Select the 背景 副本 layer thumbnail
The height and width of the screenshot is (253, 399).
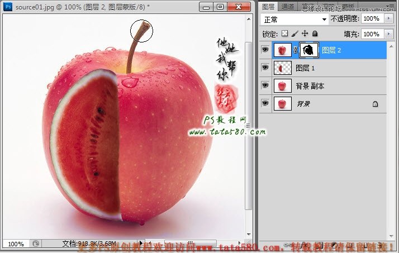(282, 85)
